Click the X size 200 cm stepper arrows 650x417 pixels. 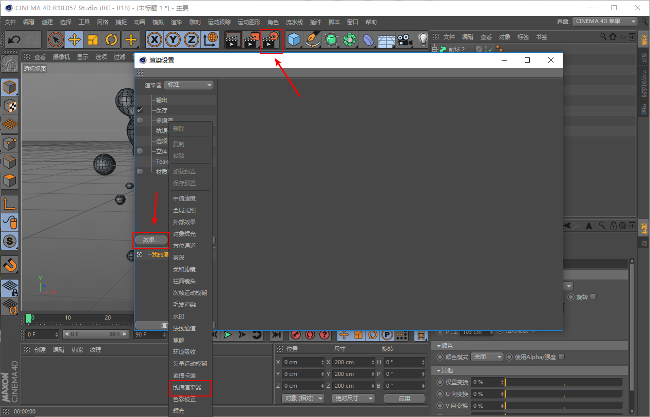(x=373, y=362)
